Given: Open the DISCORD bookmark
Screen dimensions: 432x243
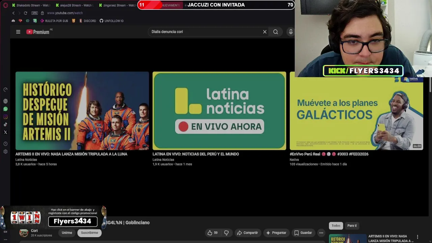Looking at the screenshot, I should 87,21.
